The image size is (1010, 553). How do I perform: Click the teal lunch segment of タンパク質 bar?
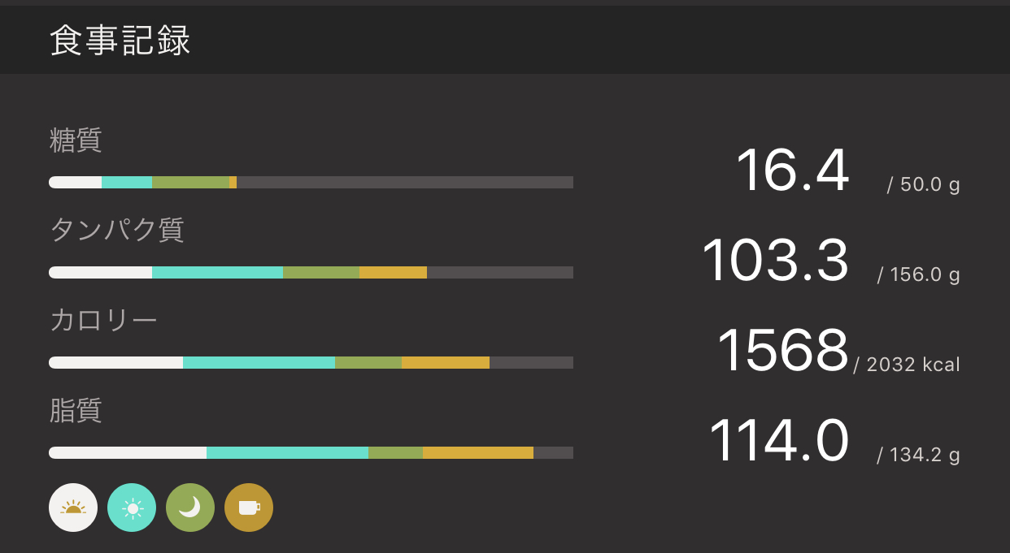point(217,273)
